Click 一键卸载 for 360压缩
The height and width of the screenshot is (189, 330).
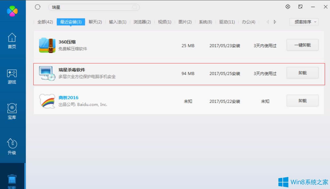click(302, 45)
